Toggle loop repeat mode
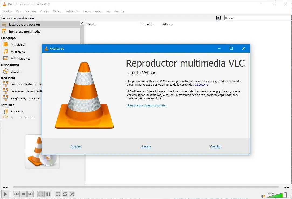This screenshot has width=292, height=199. 65,194
